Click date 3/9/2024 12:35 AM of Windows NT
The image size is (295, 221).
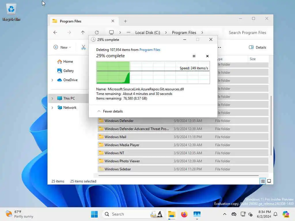tap(188, 153)
